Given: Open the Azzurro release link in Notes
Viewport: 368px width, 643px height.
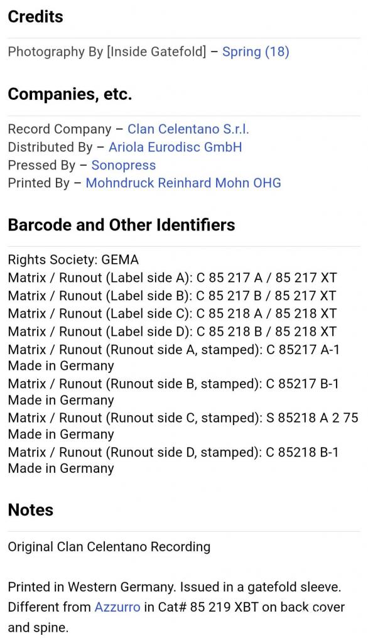Looking at the screenshot, I should (x=117, y=607).
